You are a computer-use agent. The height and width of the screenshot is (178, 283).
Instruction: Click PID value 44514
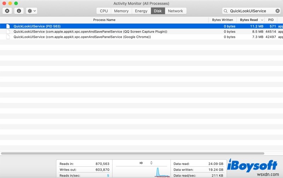point(271,31)
